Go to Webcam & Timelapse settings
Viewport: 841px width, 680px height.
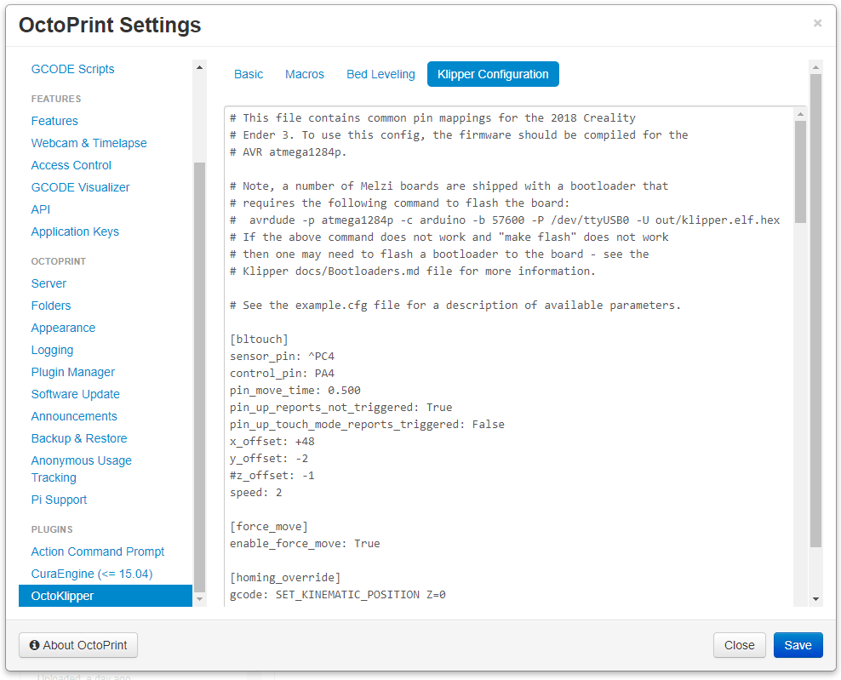pos(89,143)
